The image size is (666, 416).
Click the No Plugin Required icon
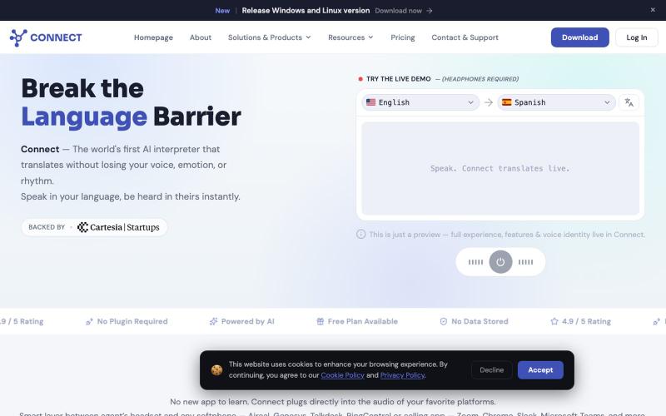(90, 322)
